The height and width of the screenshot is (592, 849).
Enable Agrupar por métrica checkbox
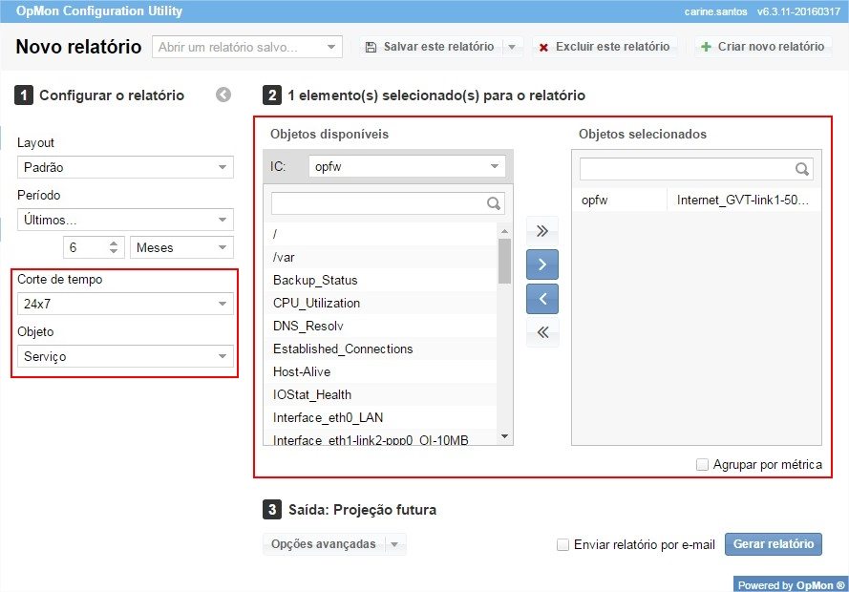(702, 465)
